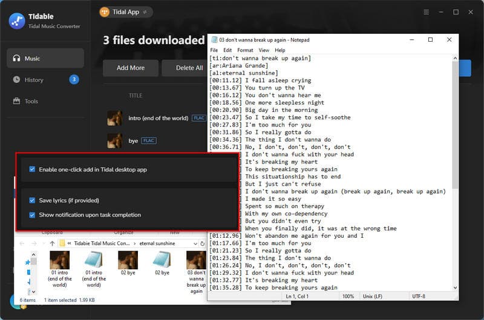Select the 01 intro lyrics text file
484x320 pixels.
click(94, 269)
